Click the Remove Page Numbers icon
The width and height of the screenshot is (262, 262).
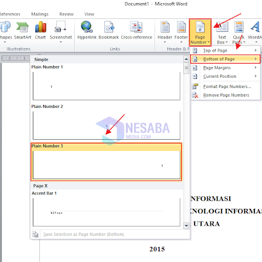pyautogui.click(x=195, y=95)
